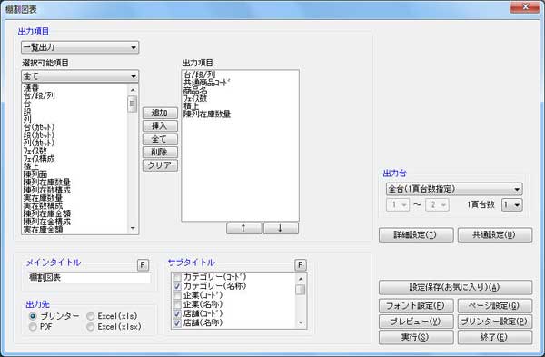Check the 企業(名称) checkbox
This screenshot has width=545, height=357.
pyautogui.click(x=177, y=304)
